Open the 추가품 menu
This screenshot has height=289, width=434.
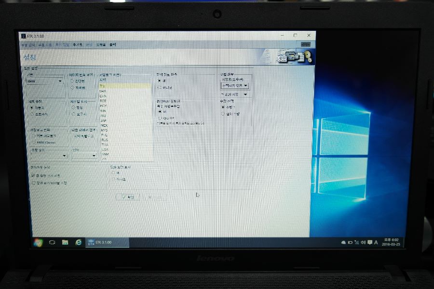click(78, 45)
